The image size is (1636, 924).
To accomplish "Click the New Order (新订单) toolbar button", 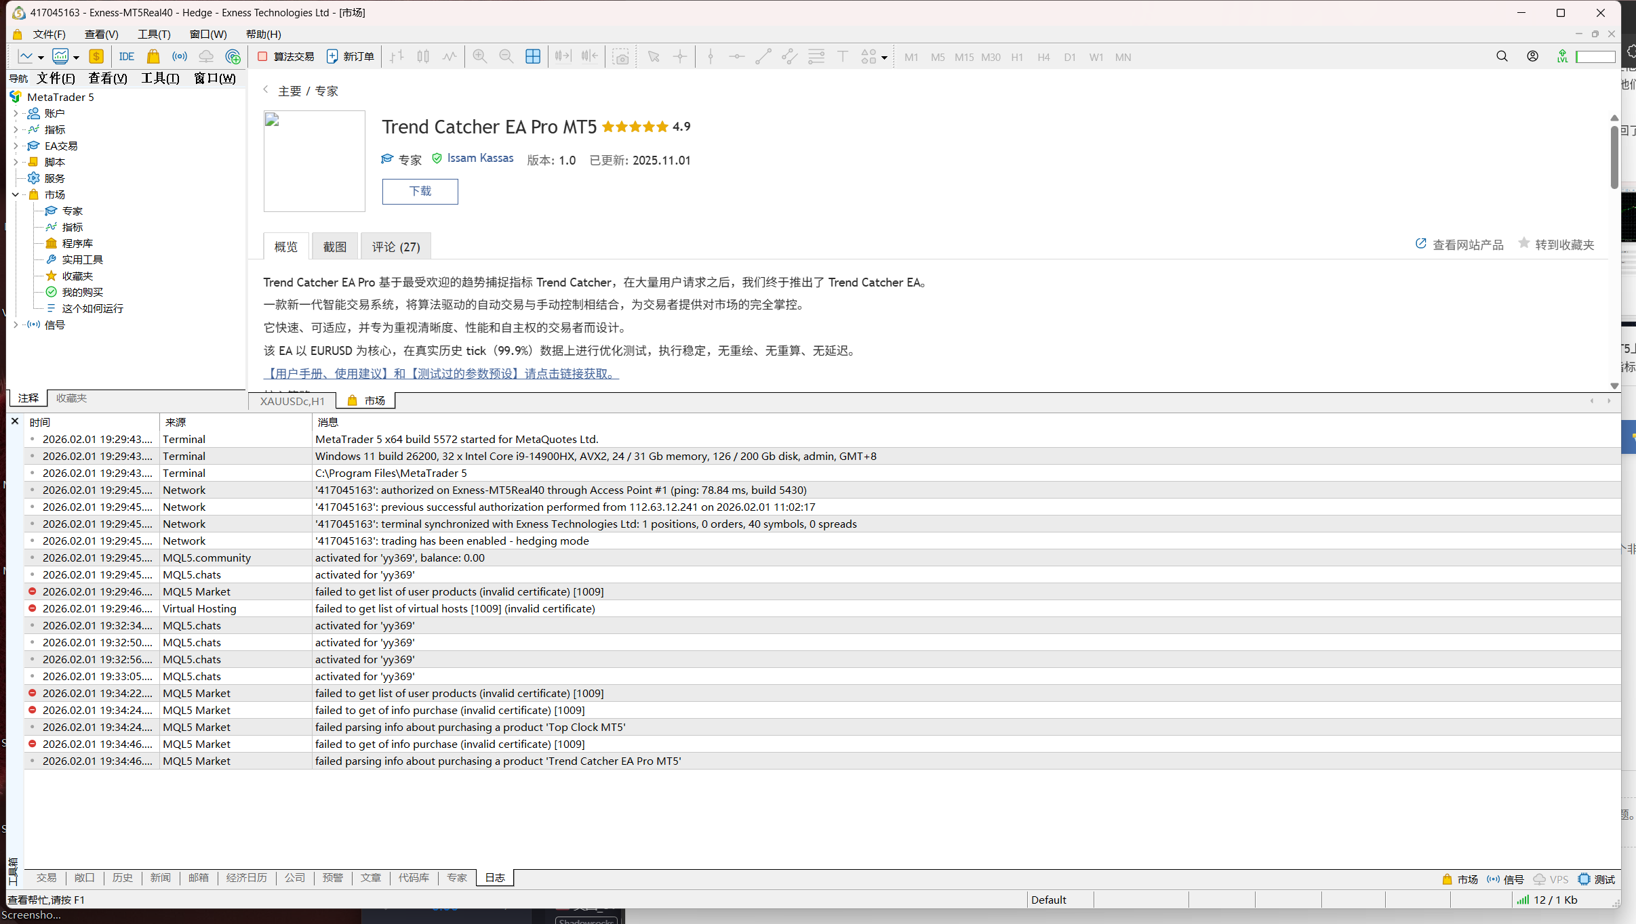I will click(x=351, y=57).
